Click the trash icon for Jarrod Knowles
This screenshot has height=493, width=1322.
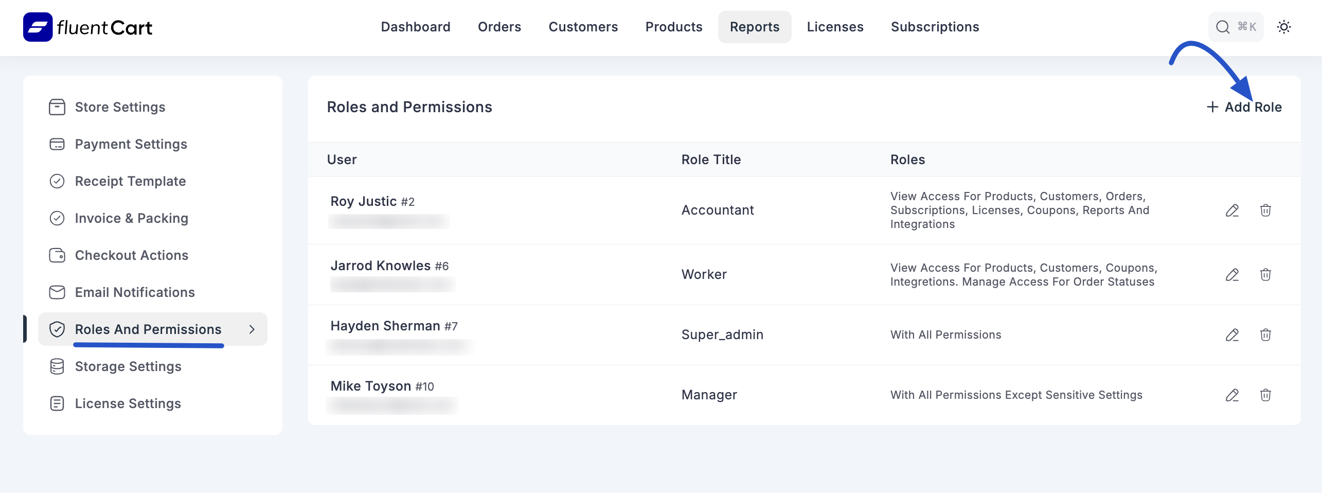[1266, 274]
